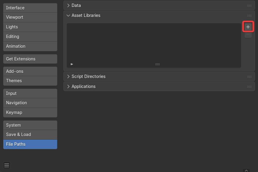The height and width of the screenshot is (172, 258).
Task: Open Get Extensions section
Action: (x=30, y=59)
